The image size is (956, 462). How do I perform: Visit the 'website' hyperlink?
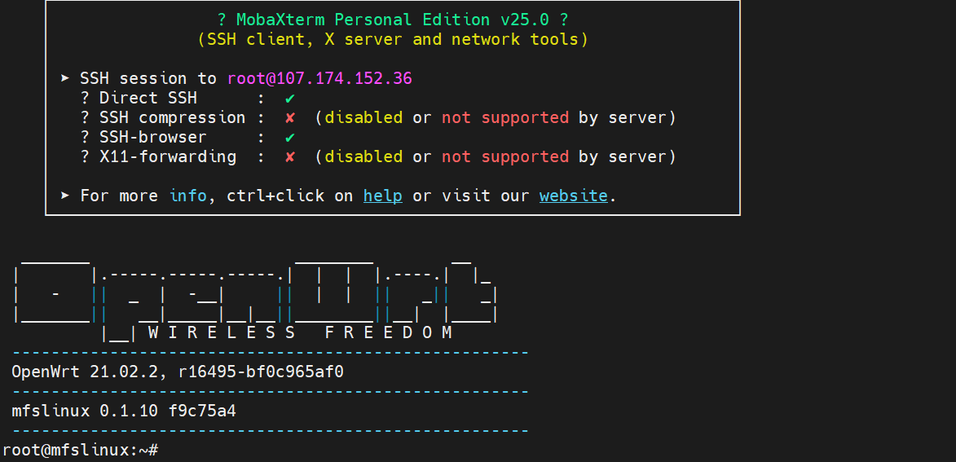(x=573, y=196)
